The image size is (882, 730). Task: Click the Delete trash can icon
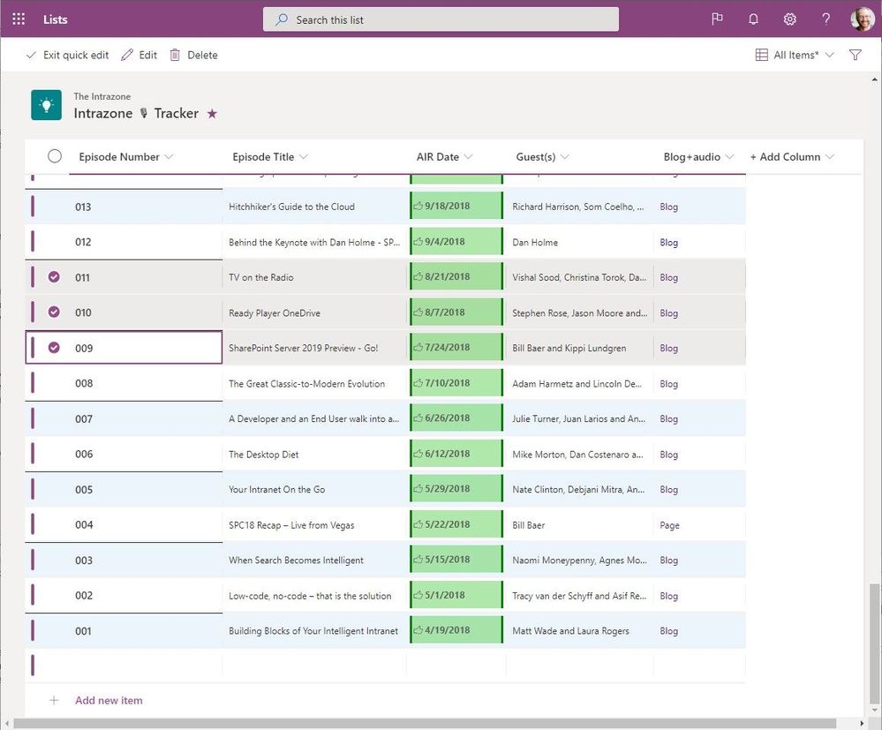(175, 55)
